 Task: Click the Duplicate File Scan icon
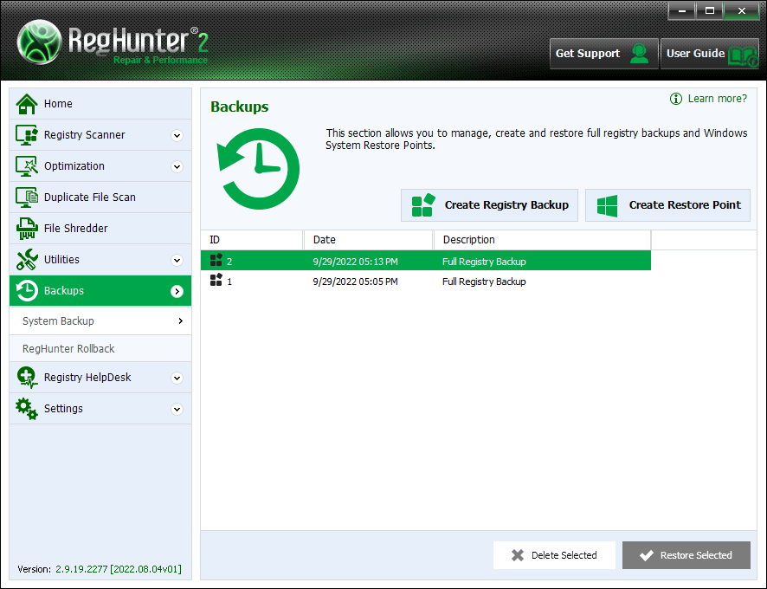click(x=27, y=197)
